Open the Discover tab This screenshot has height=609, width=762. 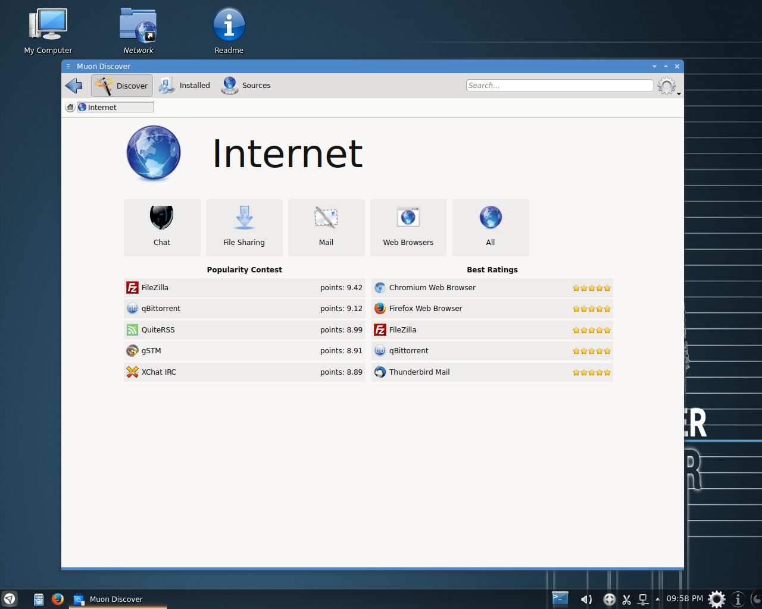pyautogui.click(x=122, y=86)
